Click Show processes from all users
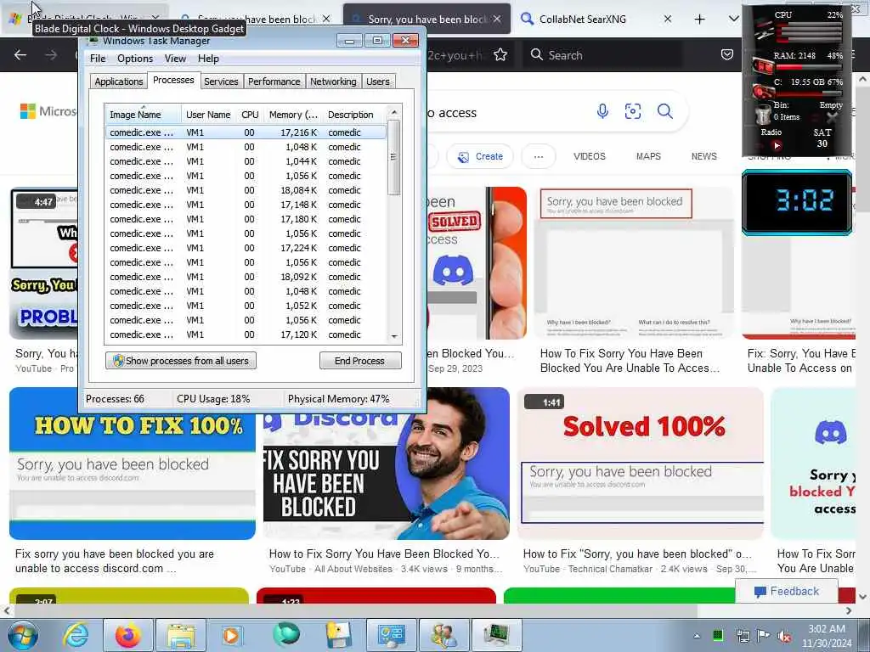 181,360
